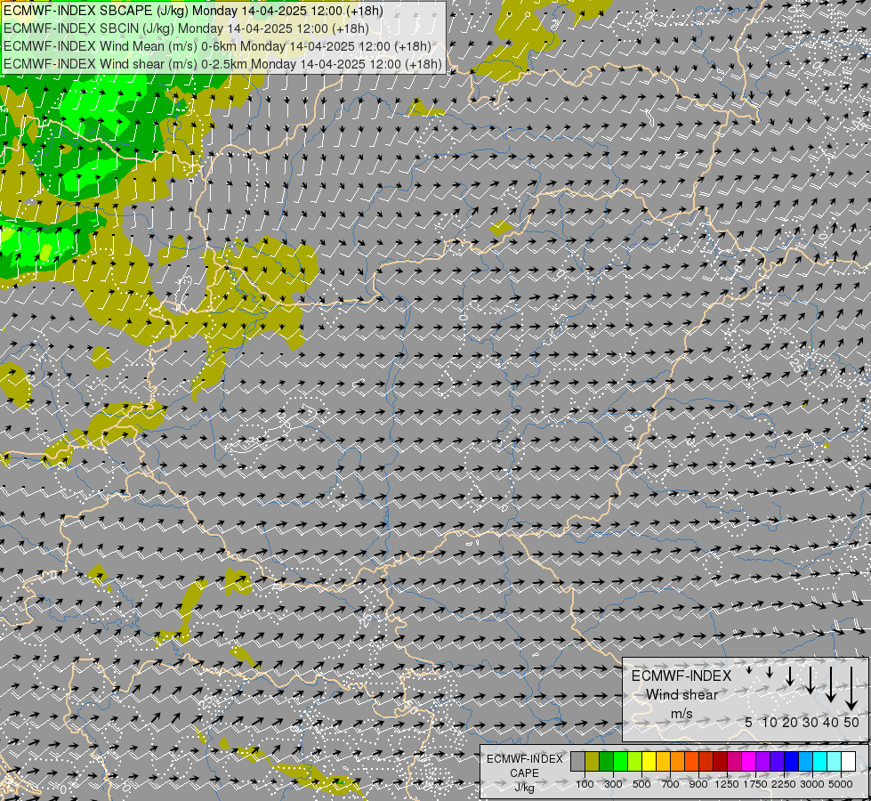The image size is (871, 801).
Task: Click the CAPE legend value 700
Action: point(671,784)
